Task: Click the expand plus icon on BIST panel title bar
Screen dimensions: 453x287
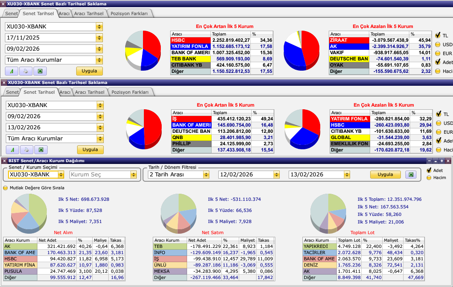Action: (442, 161)
